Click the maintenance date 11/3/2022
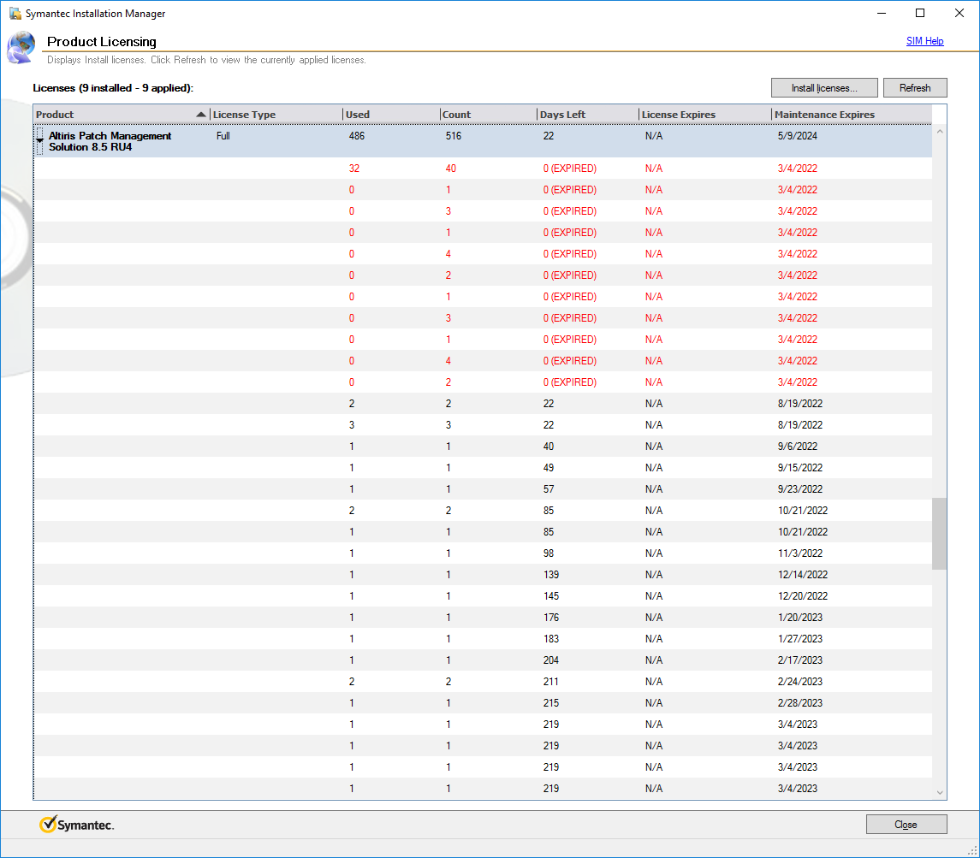980x858 pixels. 800,553
